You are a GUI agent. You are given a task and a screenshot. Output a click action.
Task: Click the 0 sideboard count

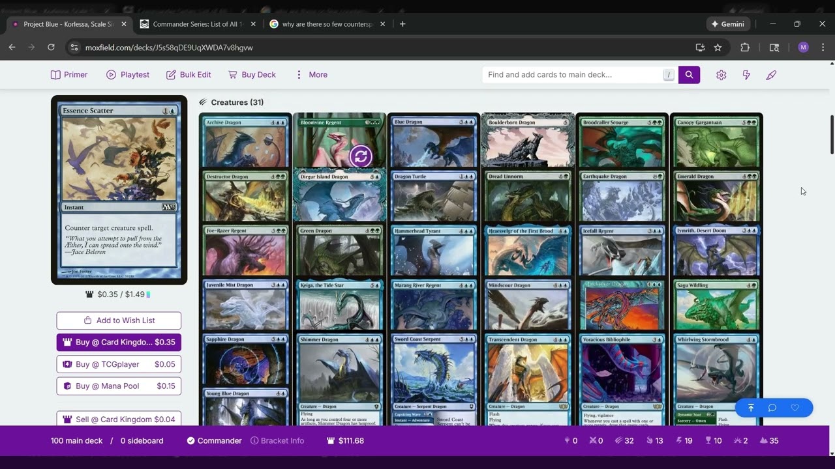point(142,441)
